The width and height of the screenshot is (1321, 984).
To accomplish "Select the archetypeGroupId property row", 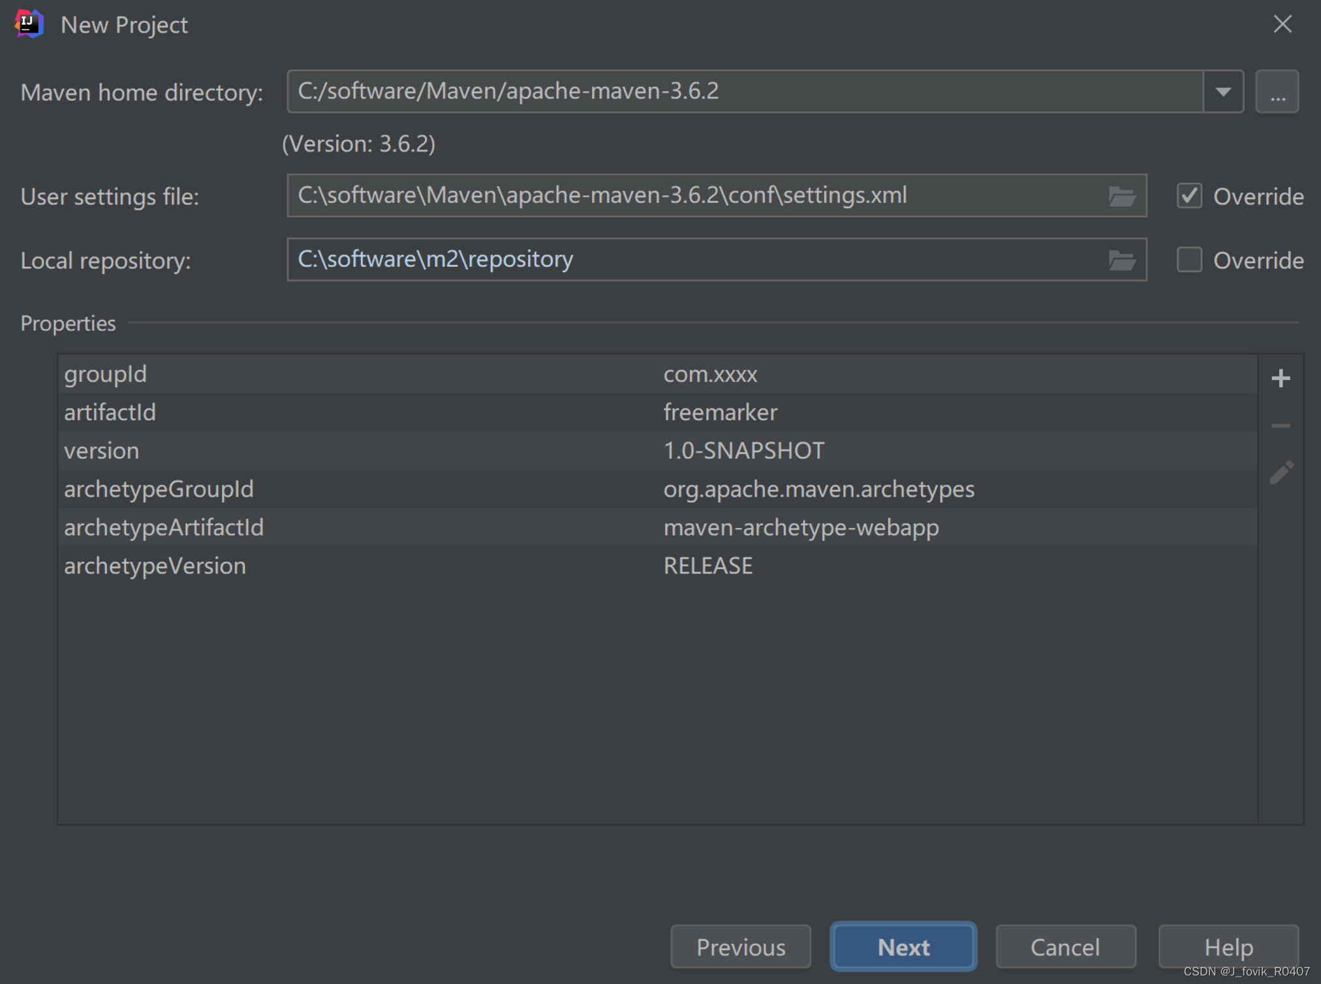I will click(x=658, y=489).
